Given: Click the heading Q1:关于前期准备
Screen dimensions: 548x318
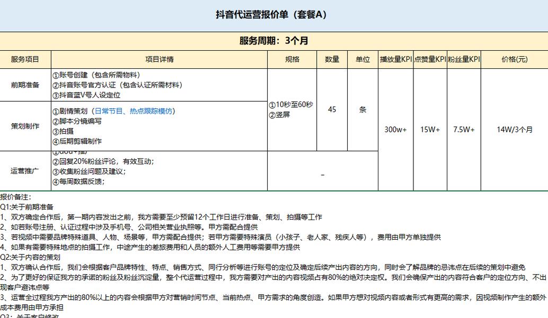Looking at the screenshot, I should click(26, 207).
